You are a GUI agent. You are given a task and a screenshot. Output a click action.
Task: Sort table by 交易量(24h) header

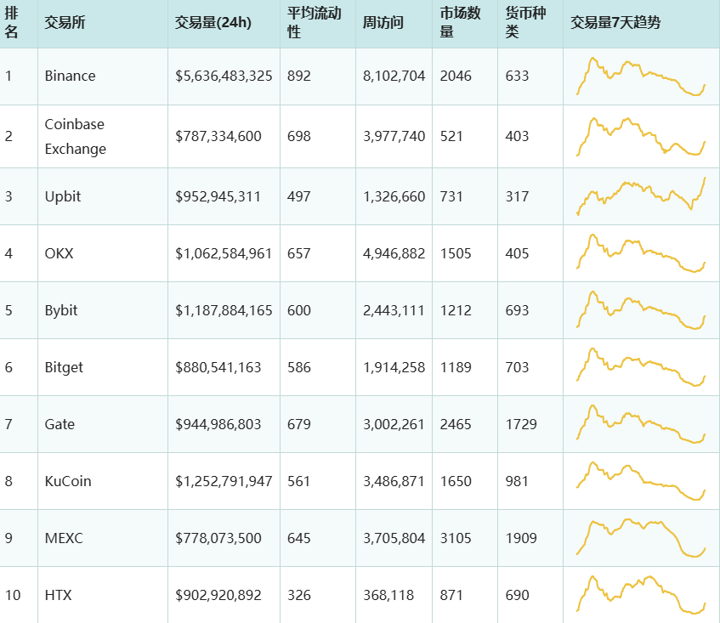[x=213, y=22]
